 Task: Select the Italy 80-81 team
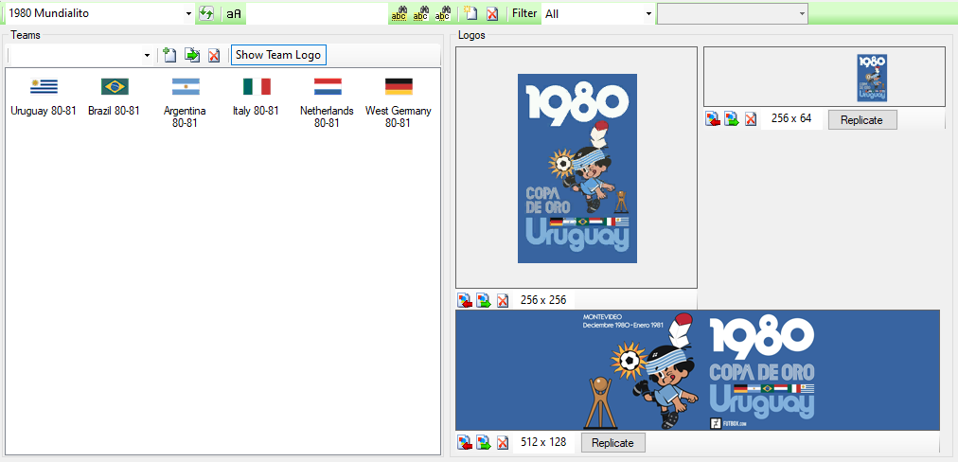256,97
